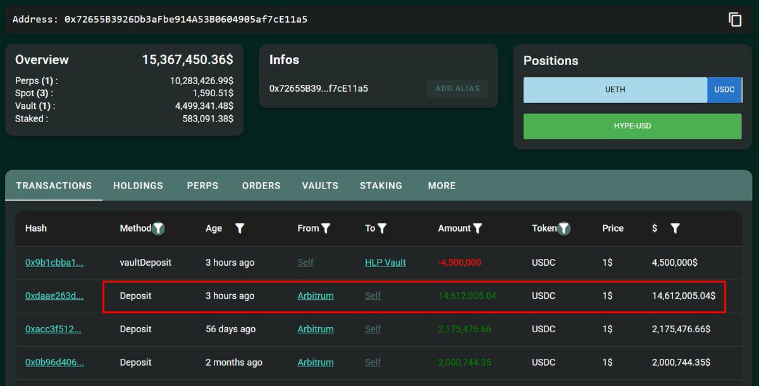Open the From column filter
Screen dimensions: 759x386
point(326,228)
